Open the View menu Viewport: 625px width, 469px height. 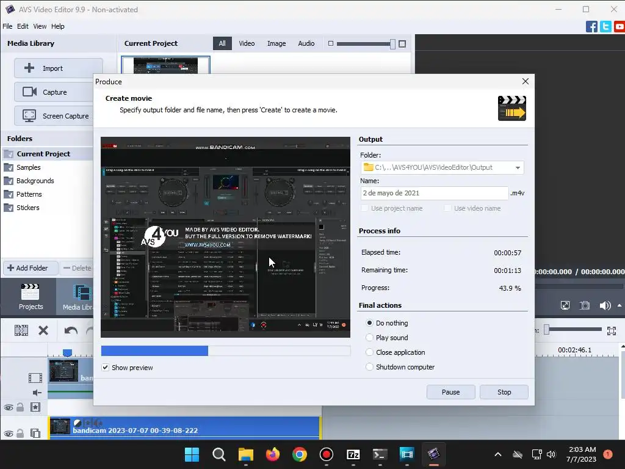[x=40, y=26]
